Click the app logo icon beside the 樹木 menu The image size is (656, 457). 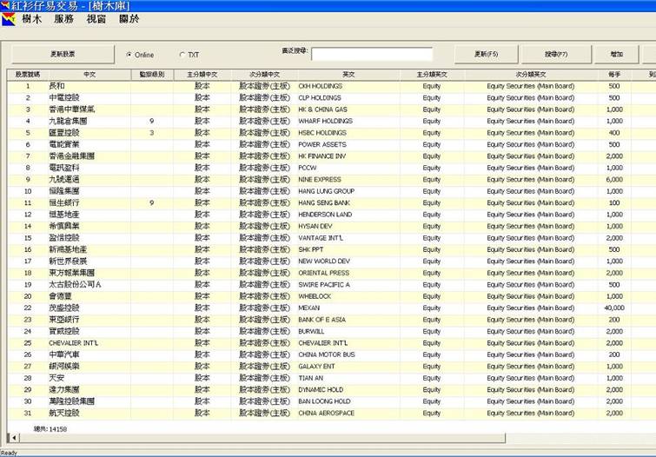coord(9,19)
